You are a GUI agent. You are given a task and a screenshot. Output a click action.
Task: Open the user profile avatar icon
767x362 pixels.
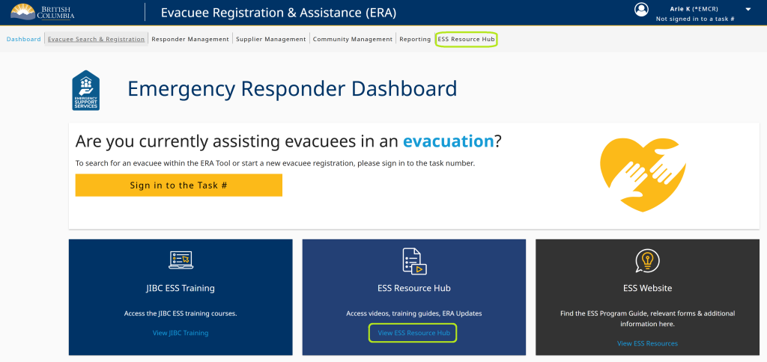pos(641,9)
